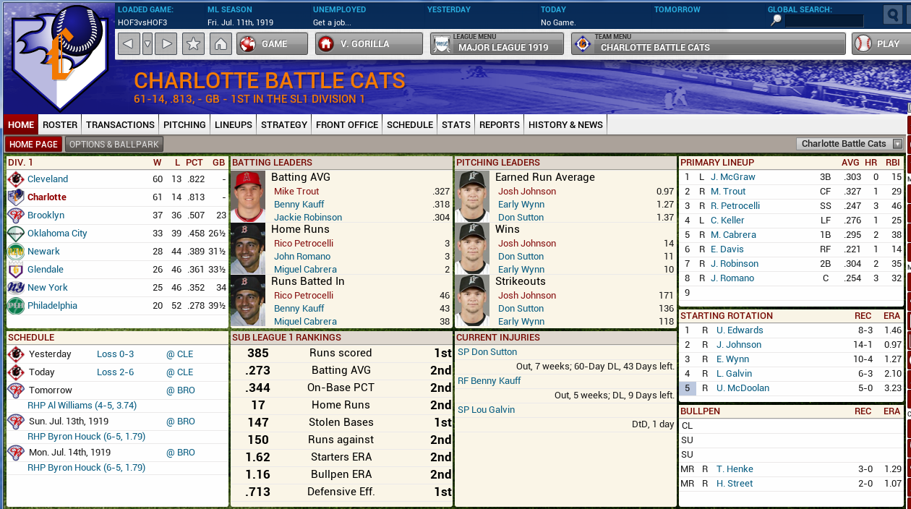Click the magnifier search button at top right
This screenshot has width=911, height=509.
click(x=893, y=16)
